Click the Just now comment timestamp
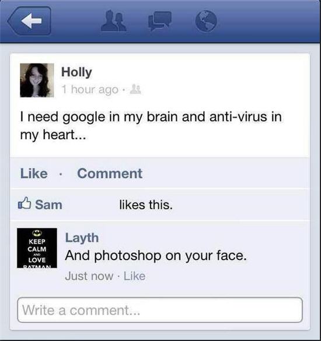The image size is (321, 341). 89,276
